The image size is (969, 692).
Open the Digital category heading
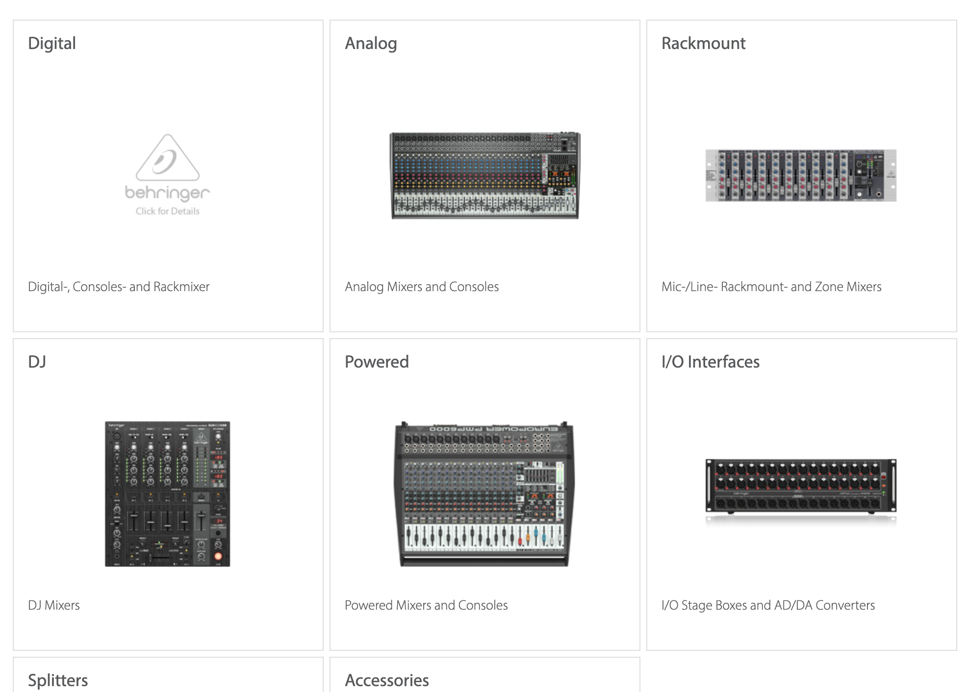pos(52,43)
